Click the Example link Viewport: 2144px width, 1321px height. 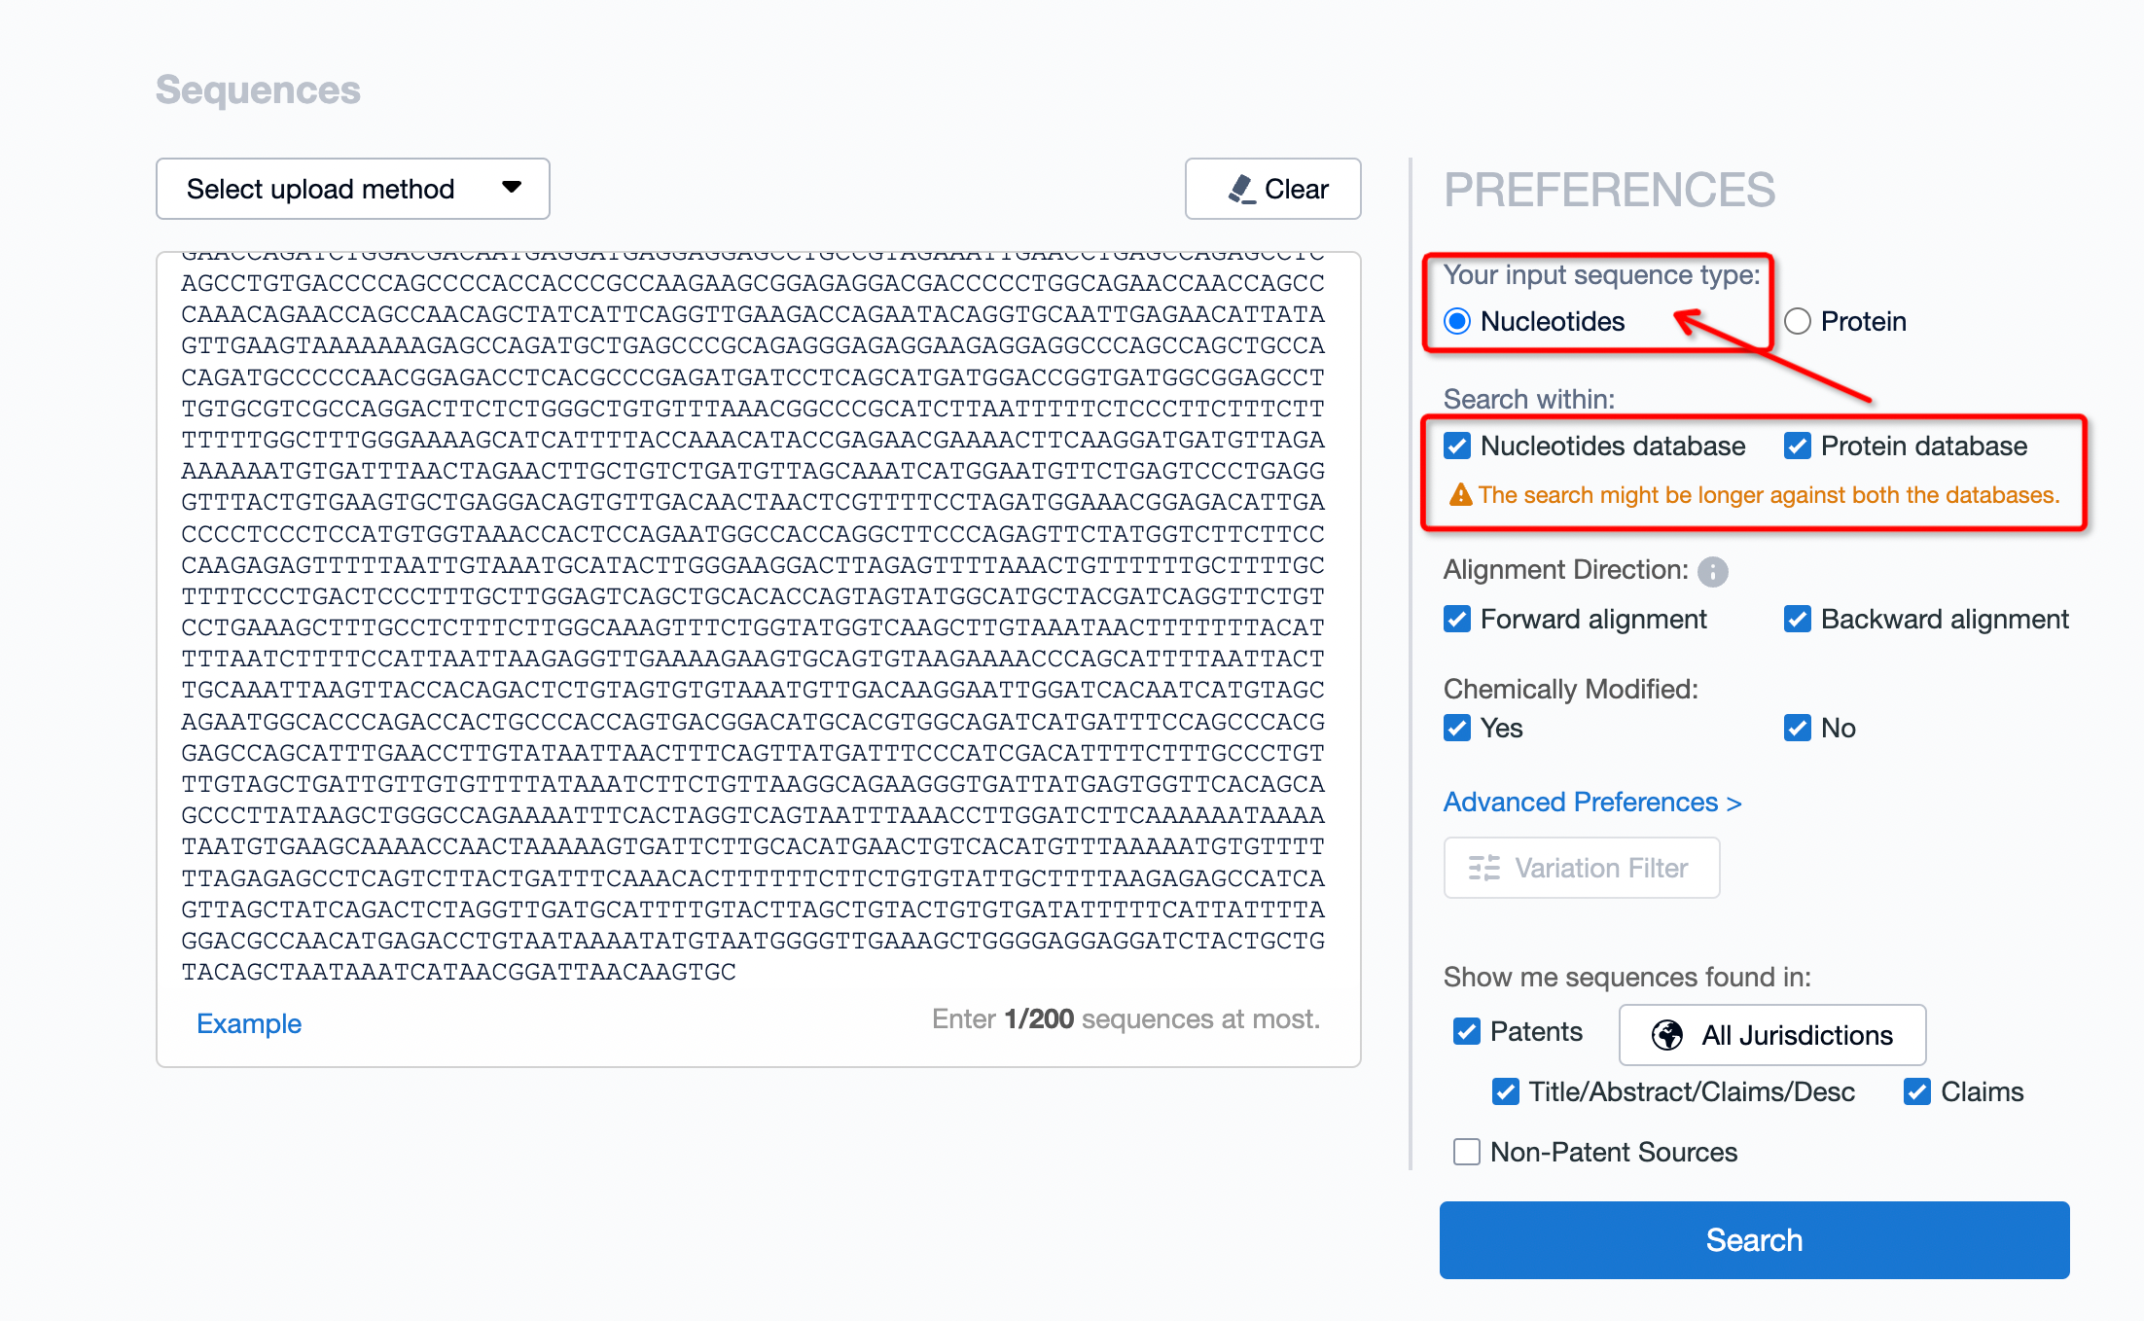[x=249, y=1023]
